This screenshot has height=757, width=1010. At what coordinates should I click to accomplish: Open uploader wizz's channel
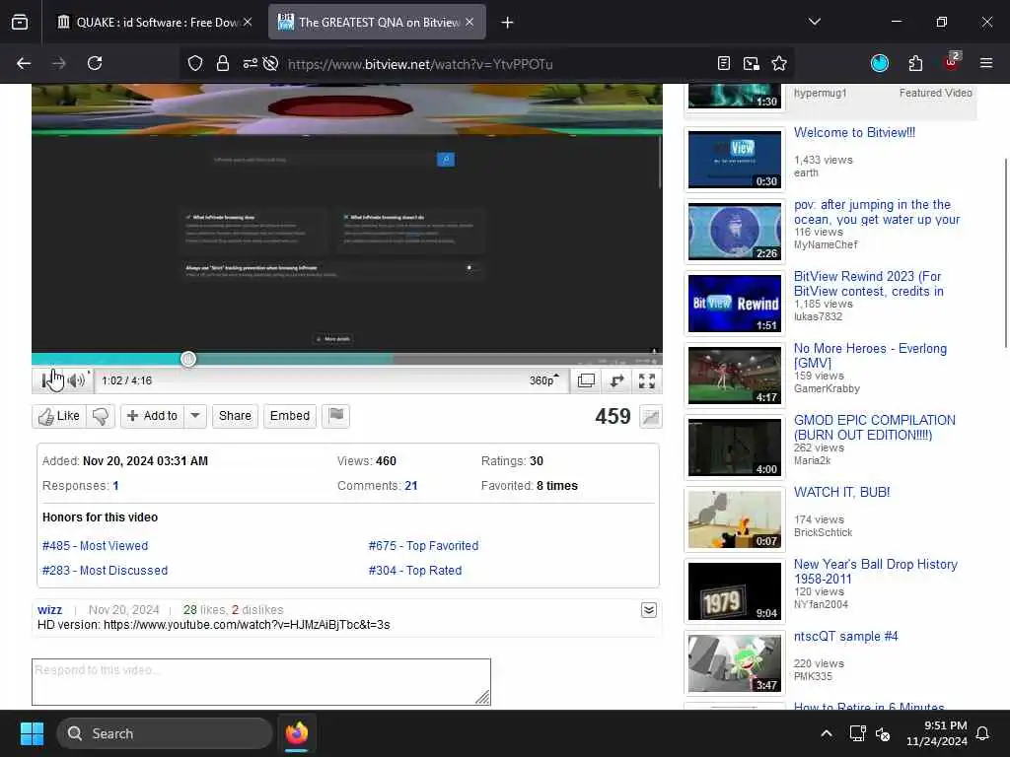[49, 609]
